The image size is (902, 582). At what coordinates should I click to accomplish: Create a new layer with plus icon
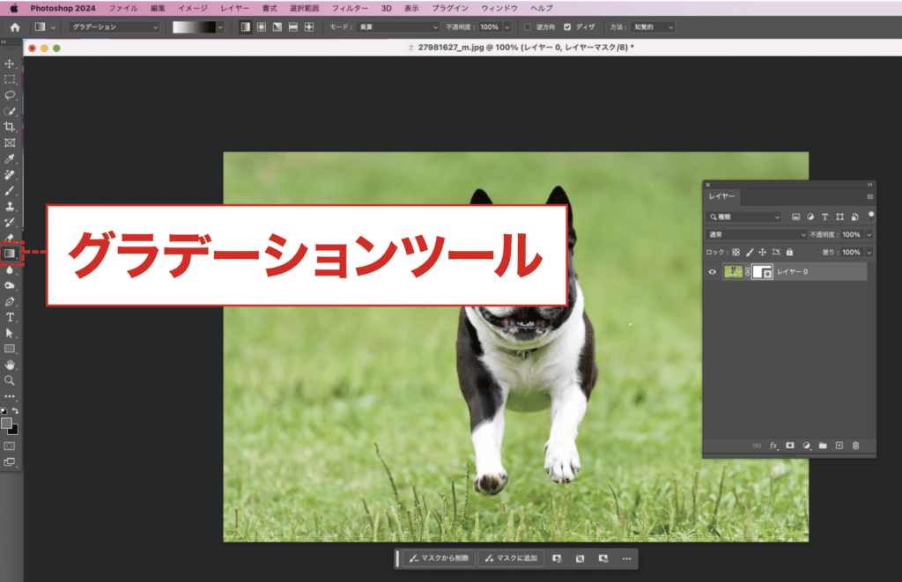[x=839, y=446]
